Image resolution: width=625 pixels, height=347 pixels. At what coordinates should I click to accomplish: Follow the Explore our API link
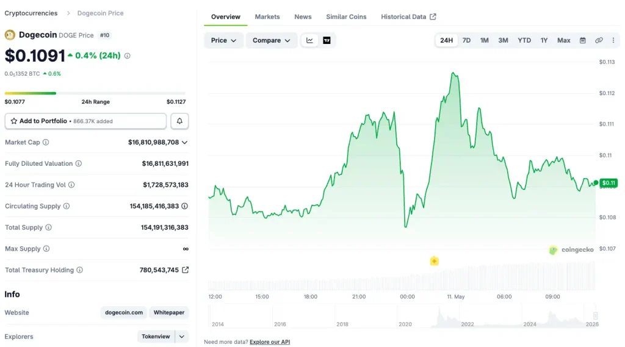tap(270, 342)
